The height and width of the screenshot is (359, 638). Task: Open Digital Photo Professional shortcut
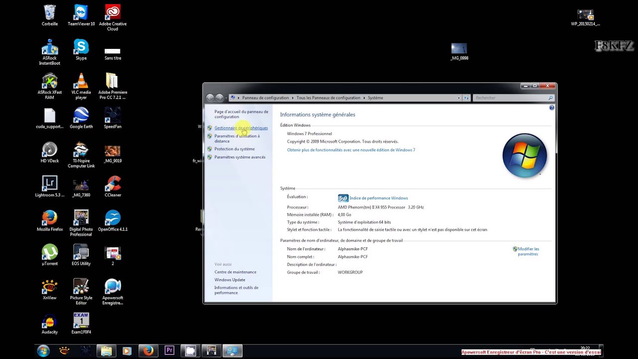coord(81,223)
